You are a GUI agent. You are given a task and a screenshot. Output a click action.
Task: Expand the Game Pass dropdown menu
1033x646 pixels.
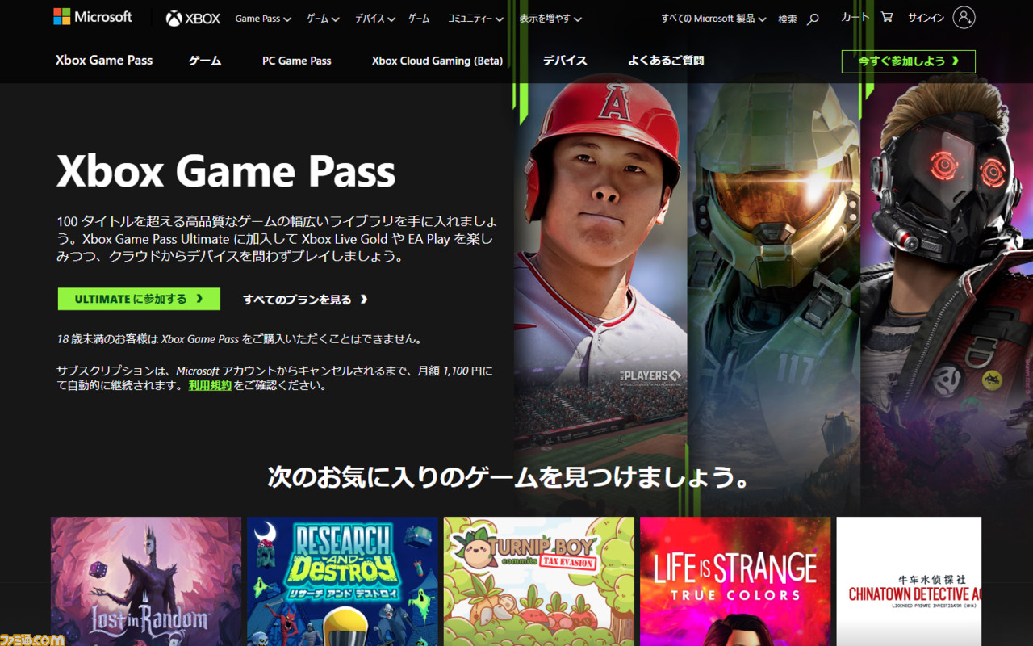pos(263,19)
